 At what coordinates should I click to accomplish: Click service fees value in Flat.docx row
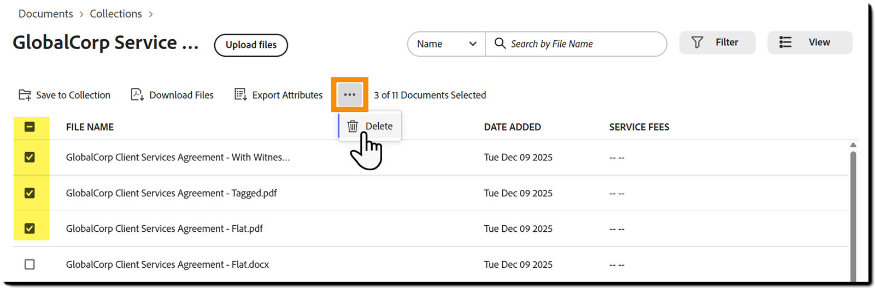tap(617, 265)
